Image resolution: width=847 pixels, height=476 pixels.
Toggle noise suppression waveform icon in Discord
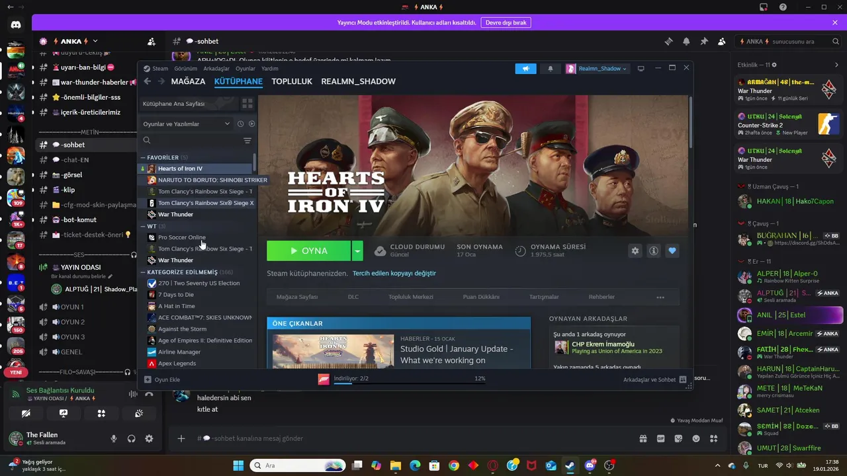pos(133,394)
